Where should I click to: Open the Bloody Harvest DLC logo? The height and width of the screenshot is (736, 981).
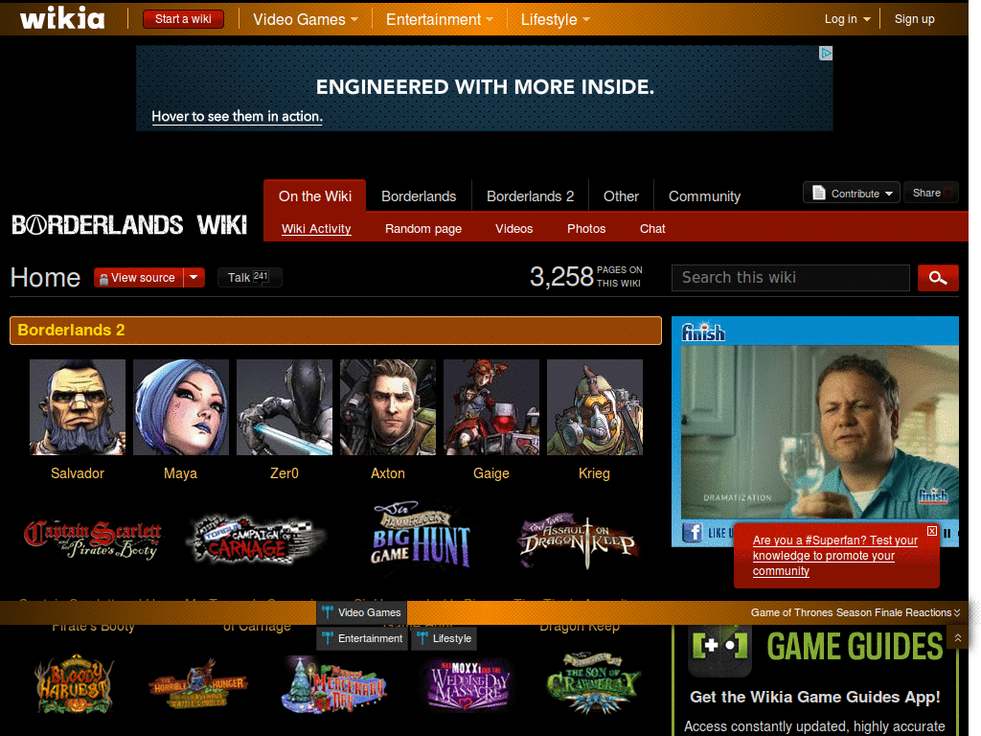click(x=75, y=685)
